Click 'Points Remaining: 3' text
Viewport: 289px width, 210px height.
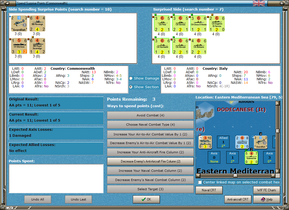pos(131,99)
